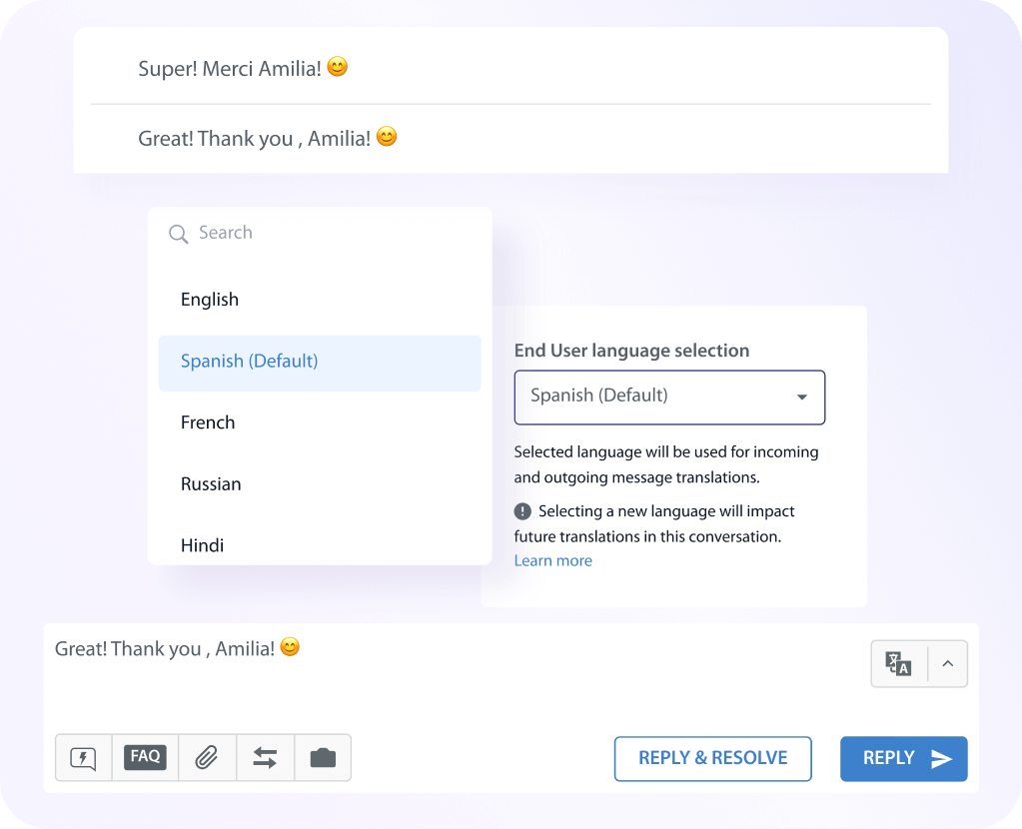Pick French from the language list

click(x=208, y=422)
